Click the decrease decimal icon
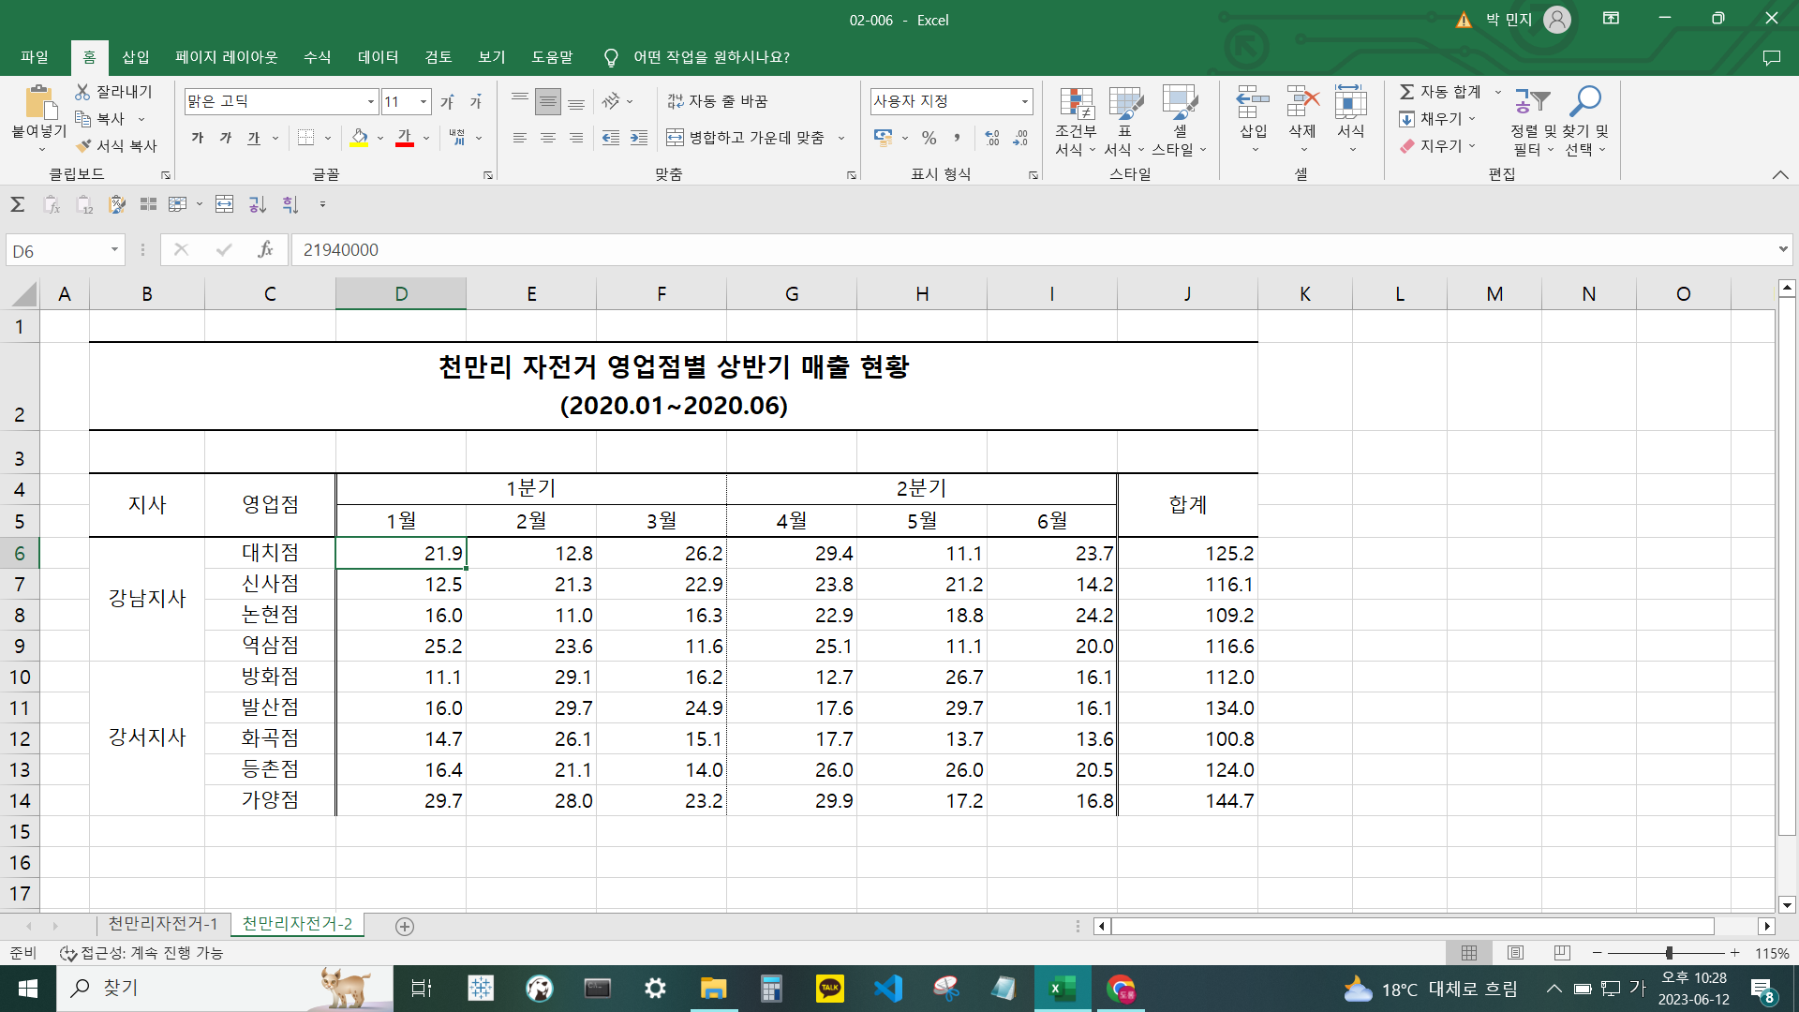Viewport: 1799px width, 1012px height. pos(1020,138)
